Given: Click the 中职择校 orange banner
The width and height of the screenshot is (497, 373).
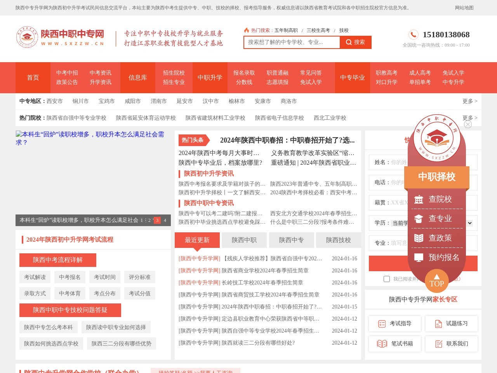Looking at the screenshot, I should [x=437, y=177].
